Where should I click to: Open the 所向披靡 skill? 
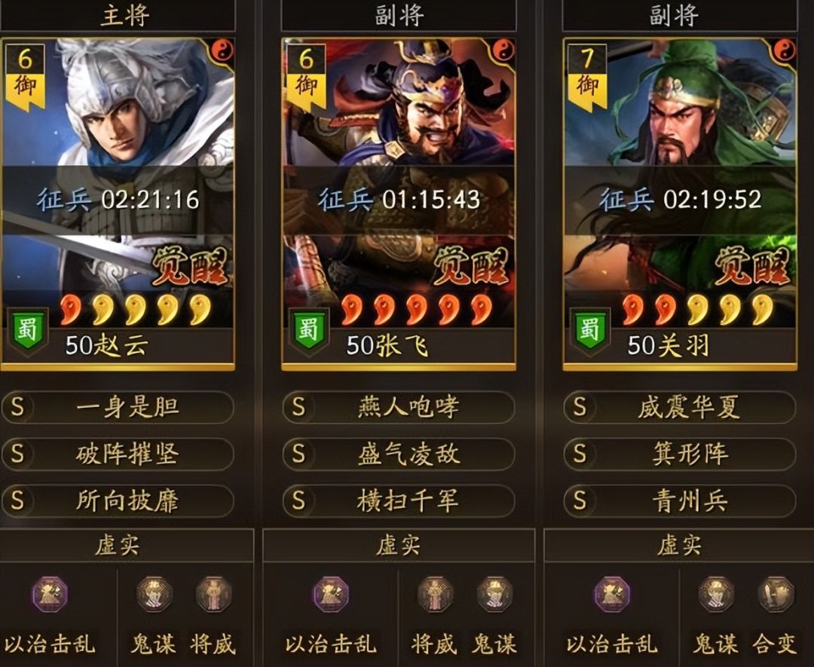click(x=118, y=500)
